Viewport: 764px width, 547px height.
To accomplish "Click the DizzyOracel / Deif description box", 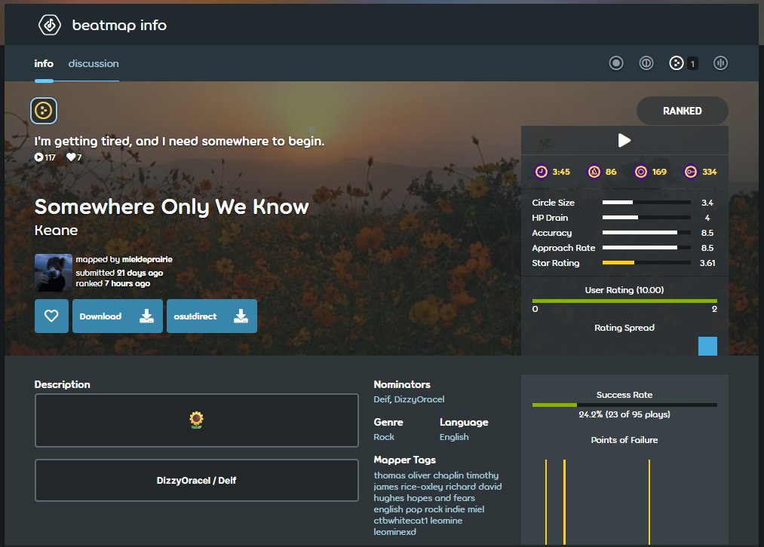I will [x=196, y=481].
